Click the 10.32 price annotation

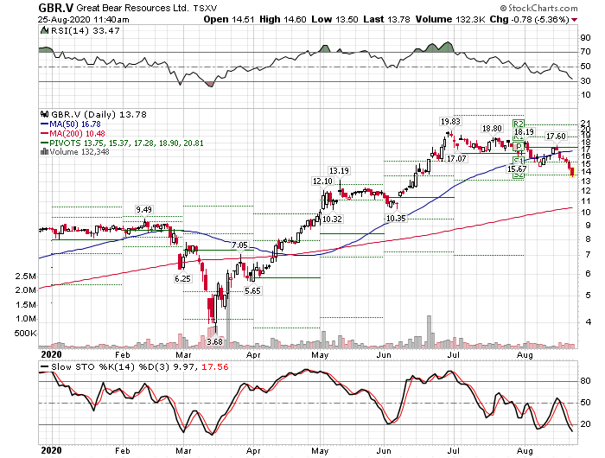332,219
